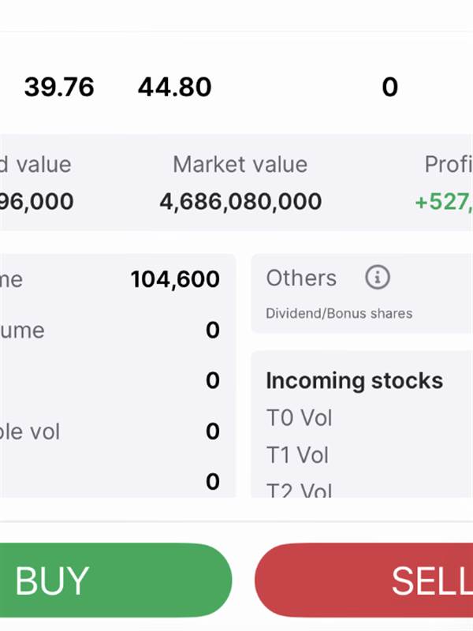Tap the green BUY button

pos(114,581)
